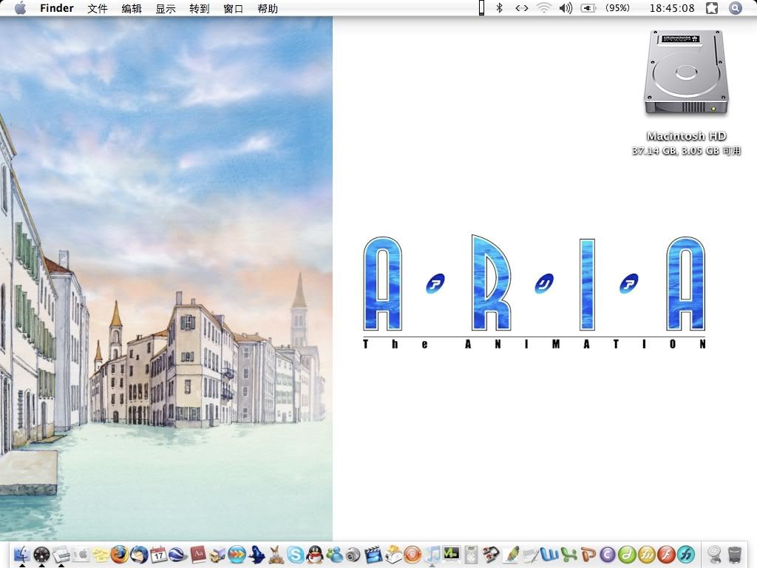The height and width of the screenshot is (568, 757).
Task: Open the 转到 menu
Action: pos(200,8)
